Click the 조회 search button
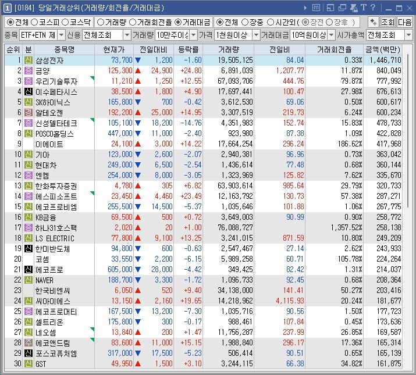The height and width of the screenshot is (375, 416). click(x=388, y=22)
